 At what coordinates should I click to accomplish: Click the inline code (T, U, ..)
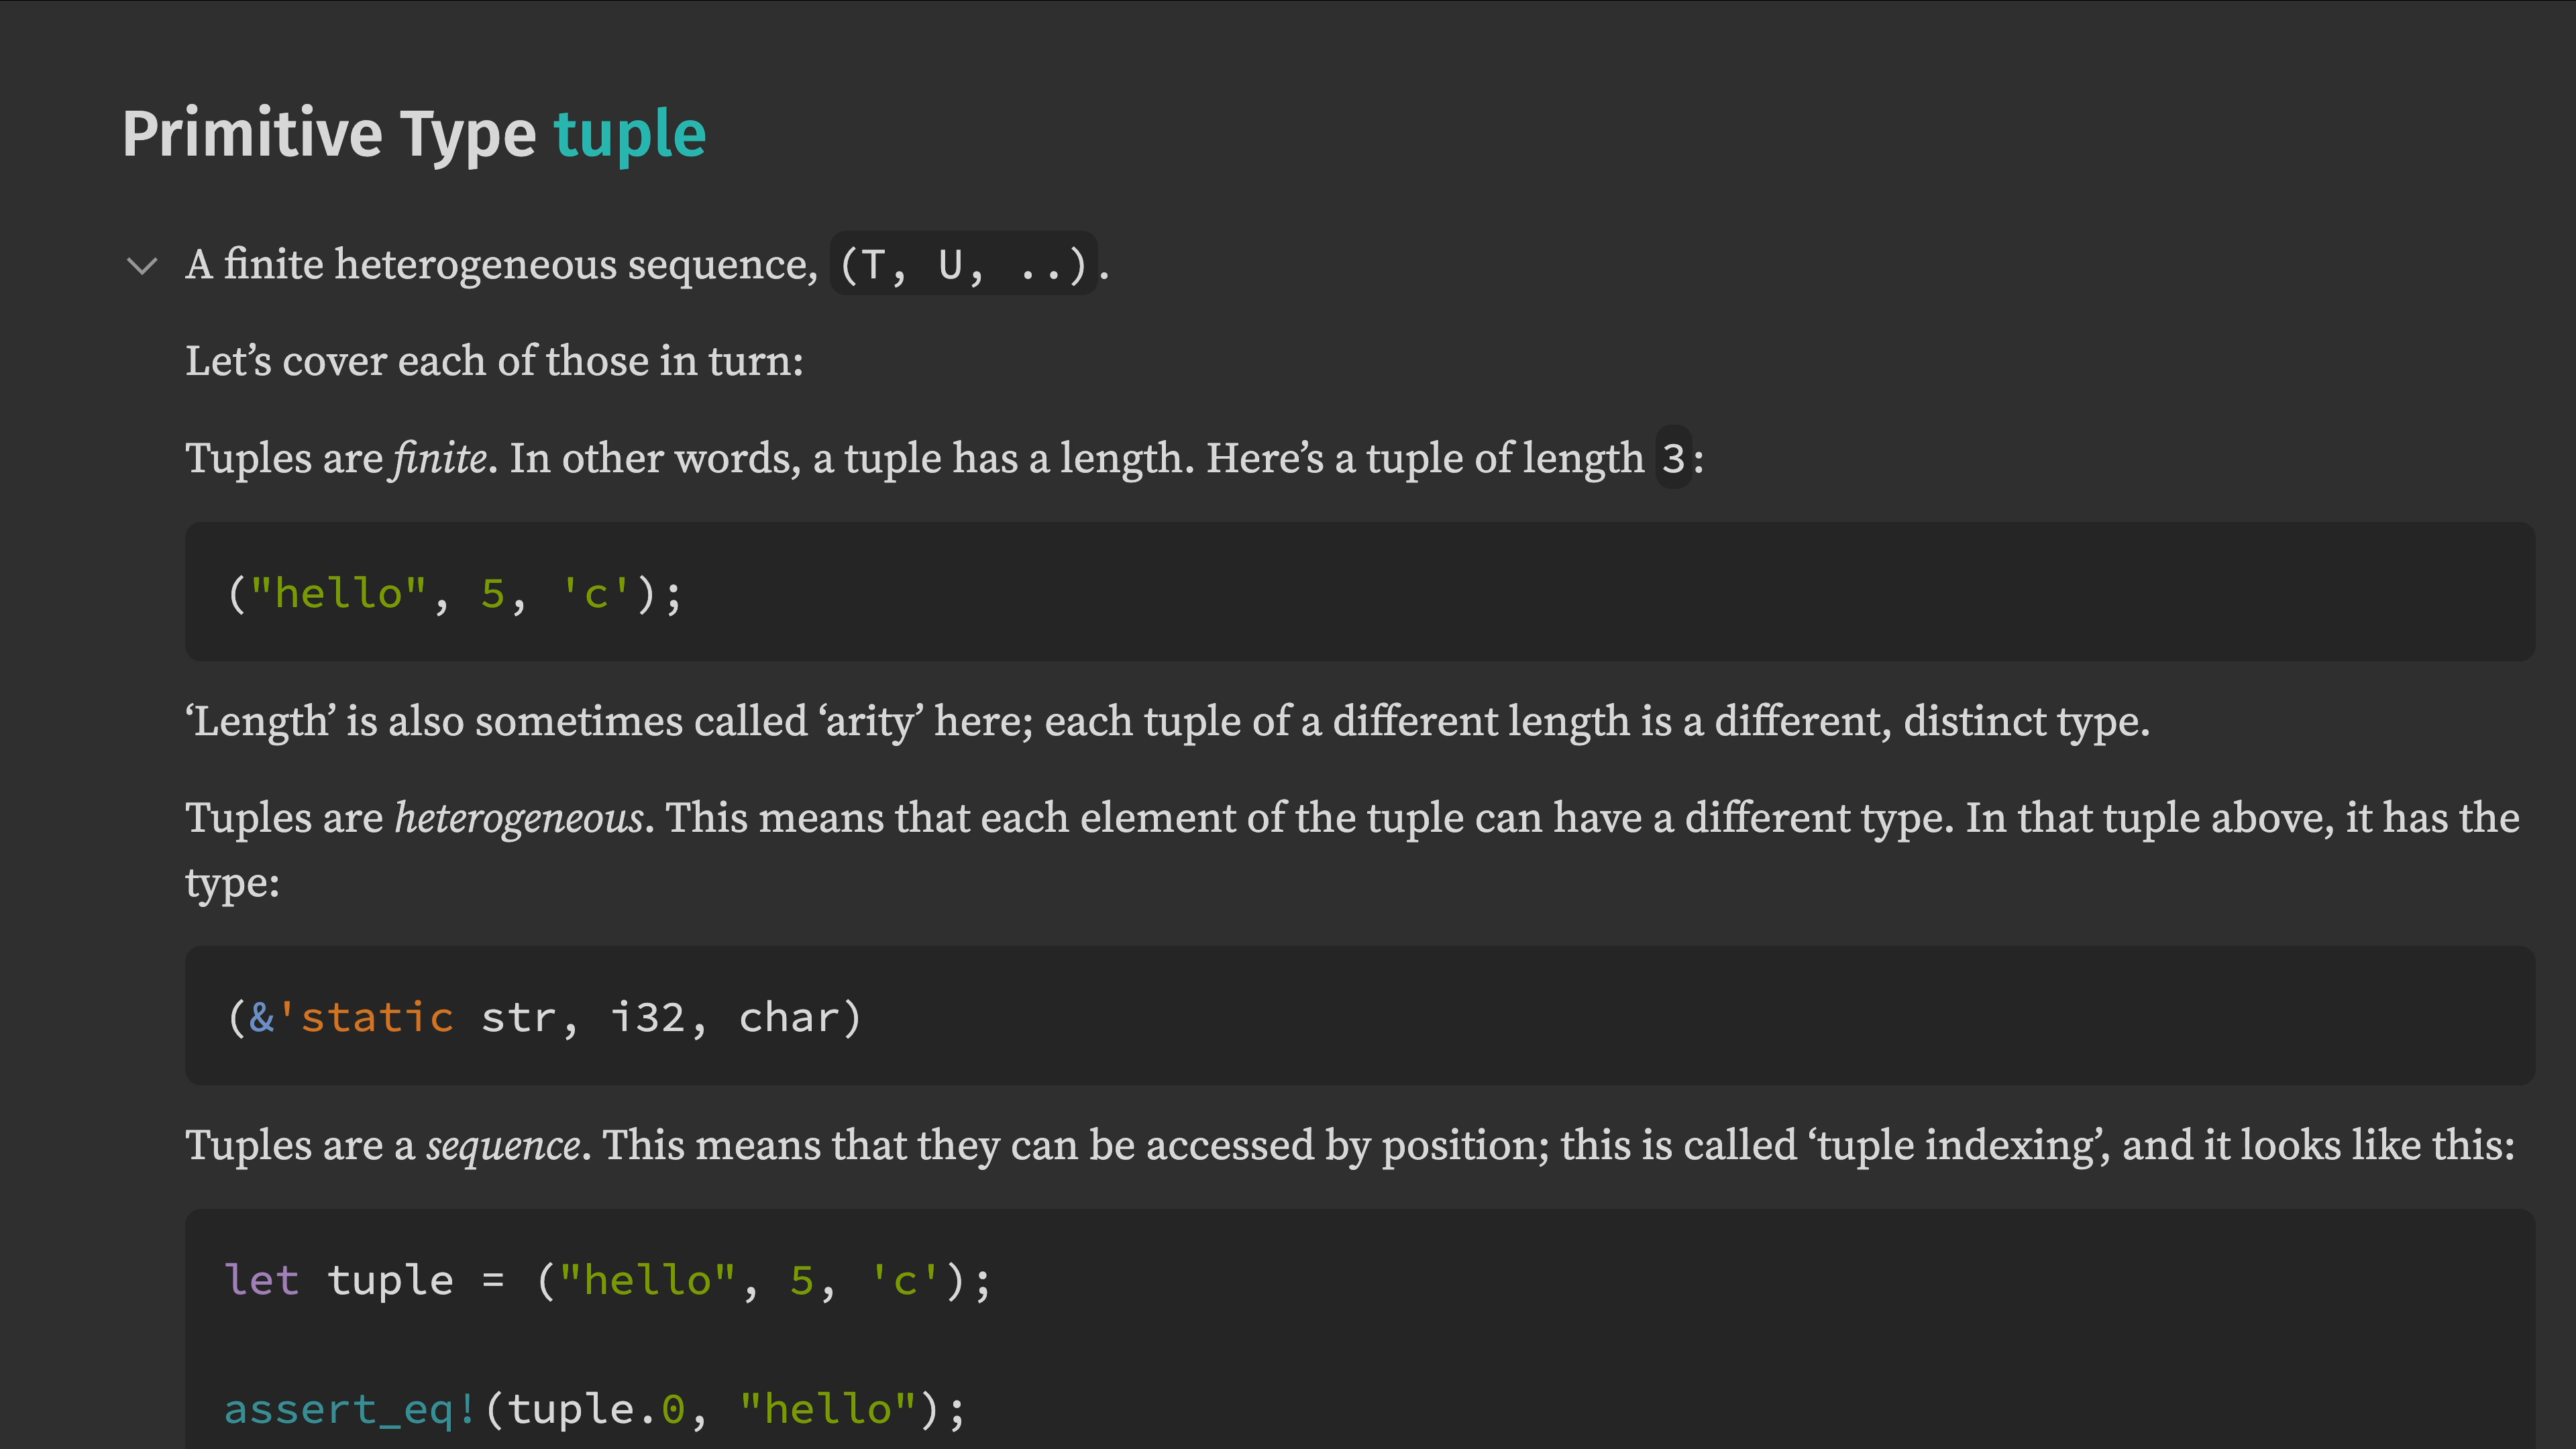(x=963, y=265)
